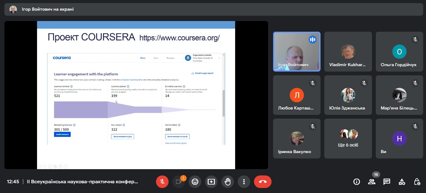Show the participants list people icon
Image resolution: width=426 pixels, height=193 pixels.
[x=372, y=181]
